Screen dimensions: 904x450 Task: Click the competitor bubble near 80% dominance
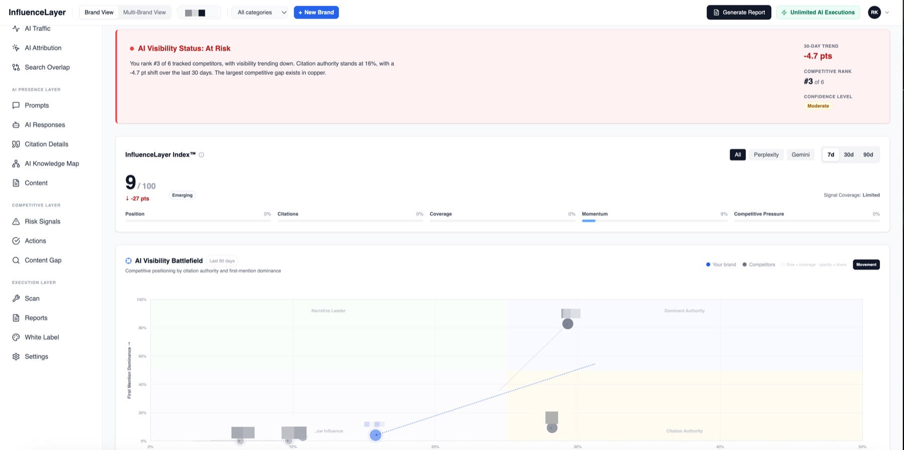pos(568,324)
